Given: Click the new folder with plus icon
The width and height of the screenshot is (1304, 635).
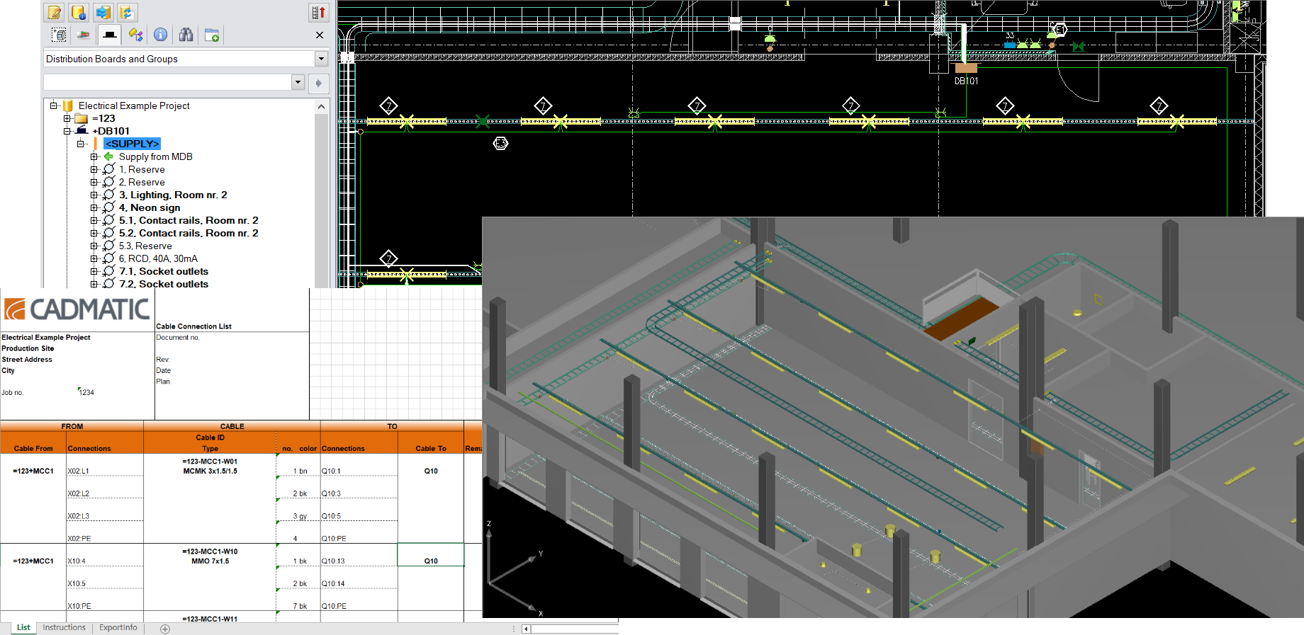Looking at the screenshot, I should 211,35.
